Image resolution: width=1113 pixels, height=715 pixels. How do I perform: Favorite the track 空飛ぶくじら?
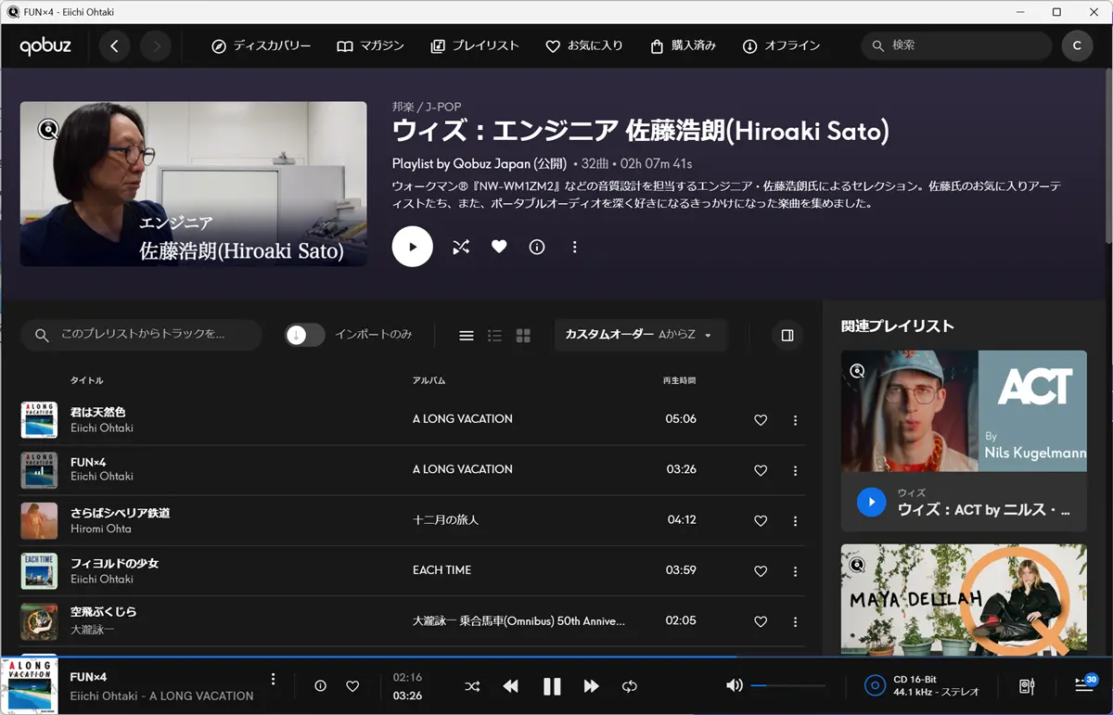(x=761, y=621)
